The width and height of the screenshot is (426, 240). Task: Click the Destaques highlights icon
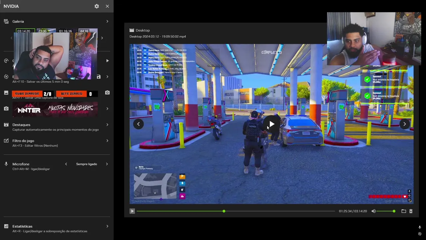point(6,125)
